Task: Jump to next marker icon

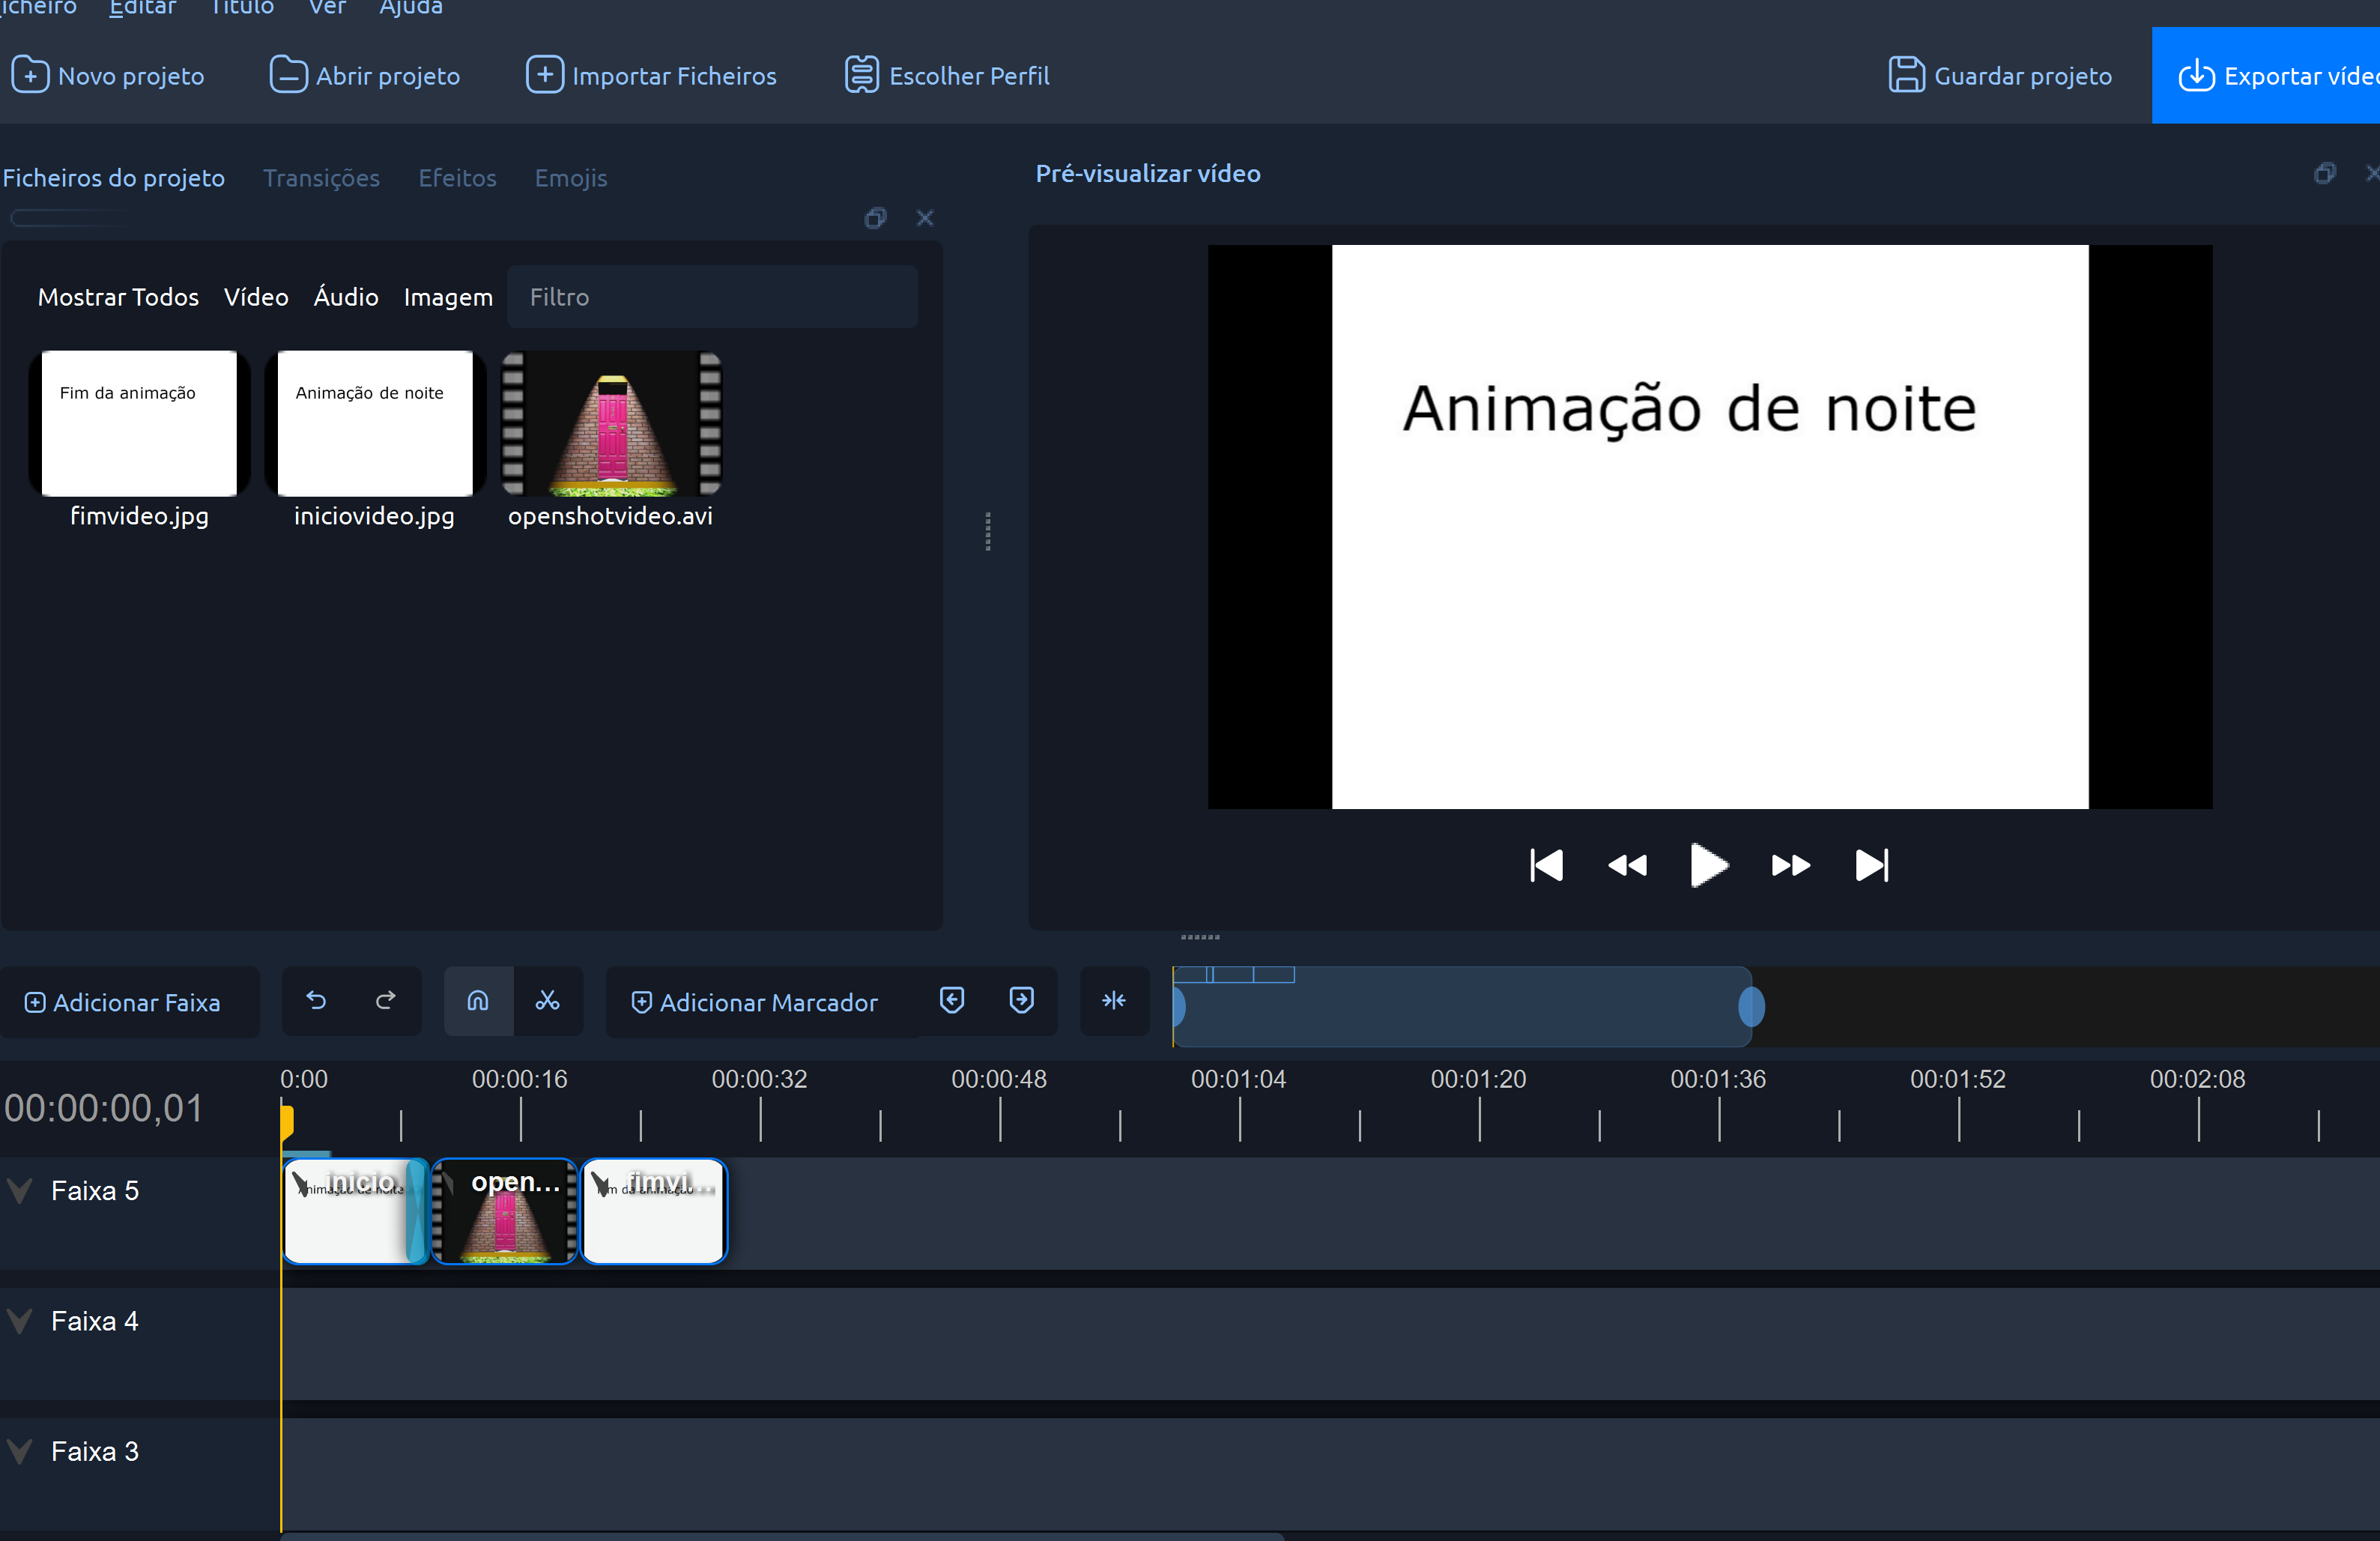Action: [1021, 1000]
